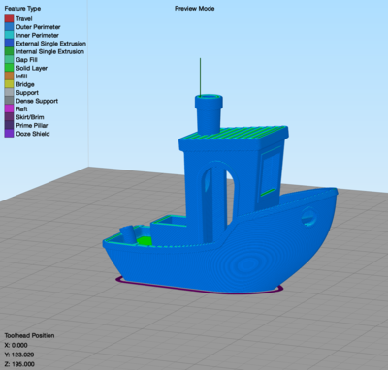The height and width of the screenshot is (370, 388).
Task: Click the 'Bridge' legend label
Action: pyautogui.click(x=25, y=84)
